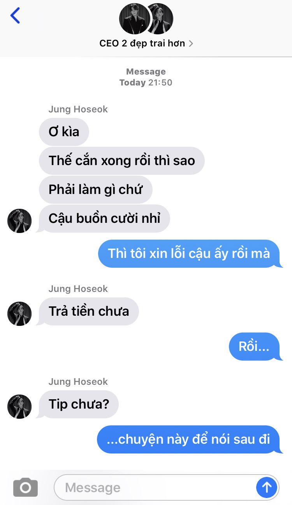This screenshot has height=505, width=292.
Task: Open the camera icon beside message field
Action: [25, 487]
